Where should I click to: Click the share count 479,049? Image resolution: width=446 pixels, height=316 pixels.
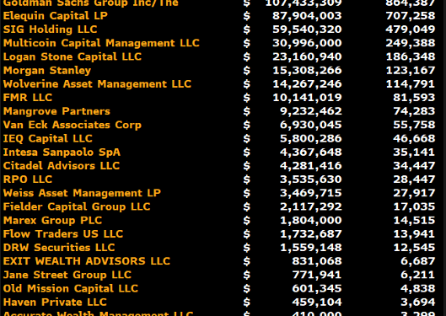tap(410, 29)
